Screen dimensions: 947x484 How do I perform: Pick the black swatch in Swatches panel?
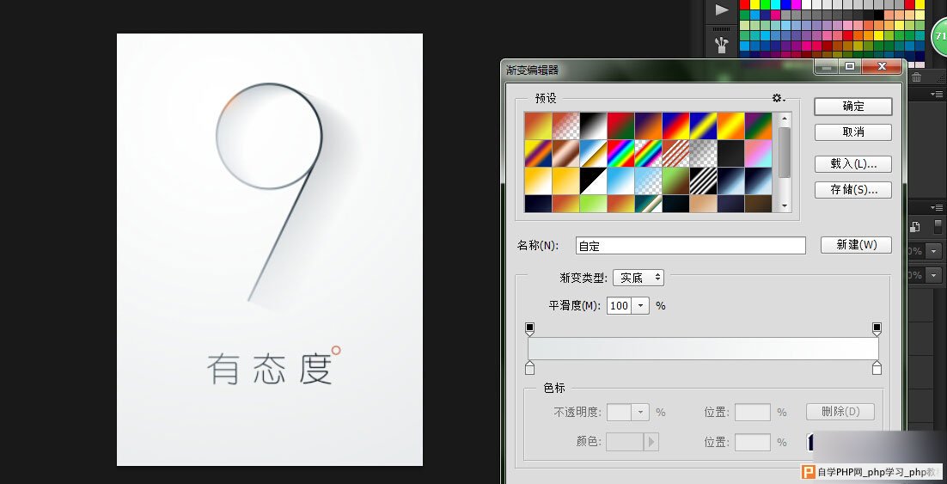coord(879,15)
